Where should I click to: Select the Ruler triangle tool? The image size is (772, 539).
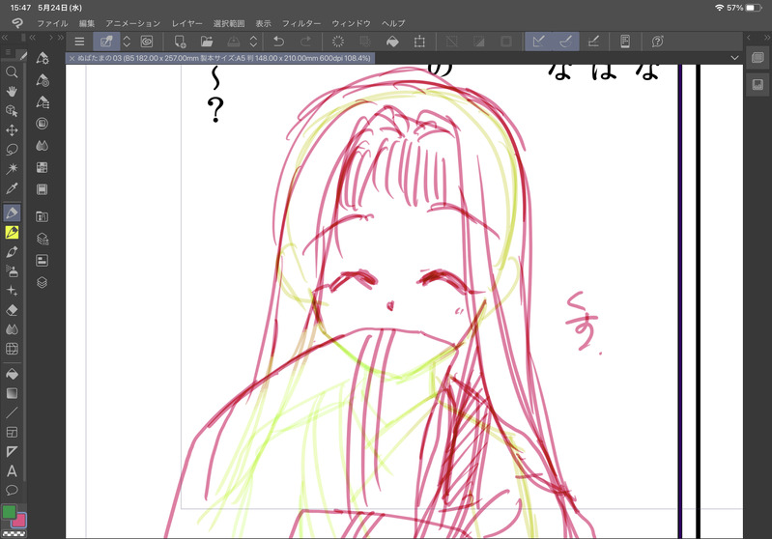12,451
